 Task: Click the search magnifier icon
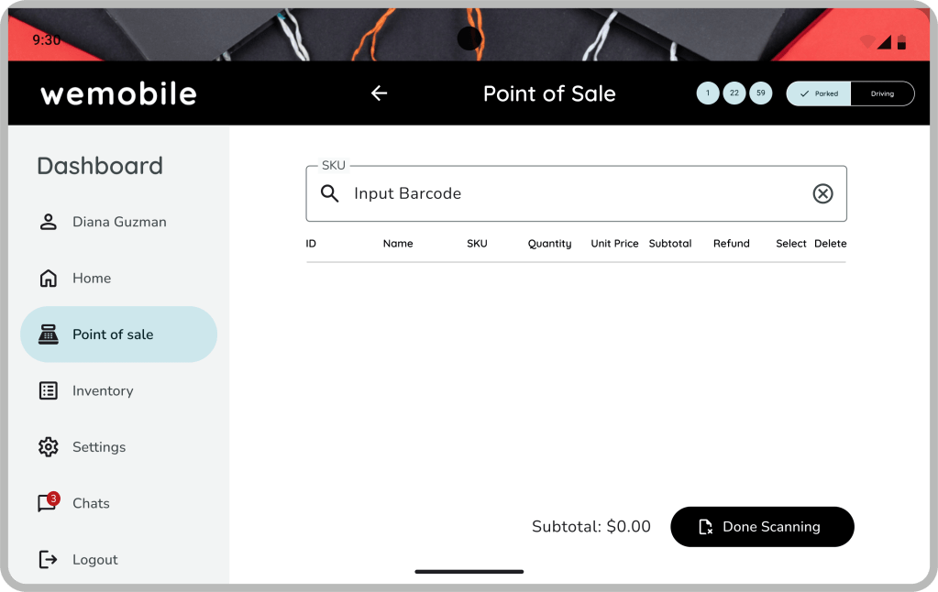tap(330, 193)
